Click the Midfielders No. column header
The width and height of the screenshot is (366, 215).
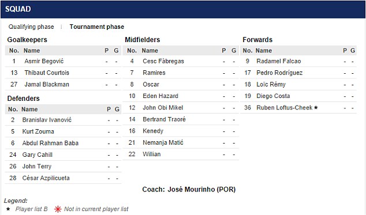[132, 50]
